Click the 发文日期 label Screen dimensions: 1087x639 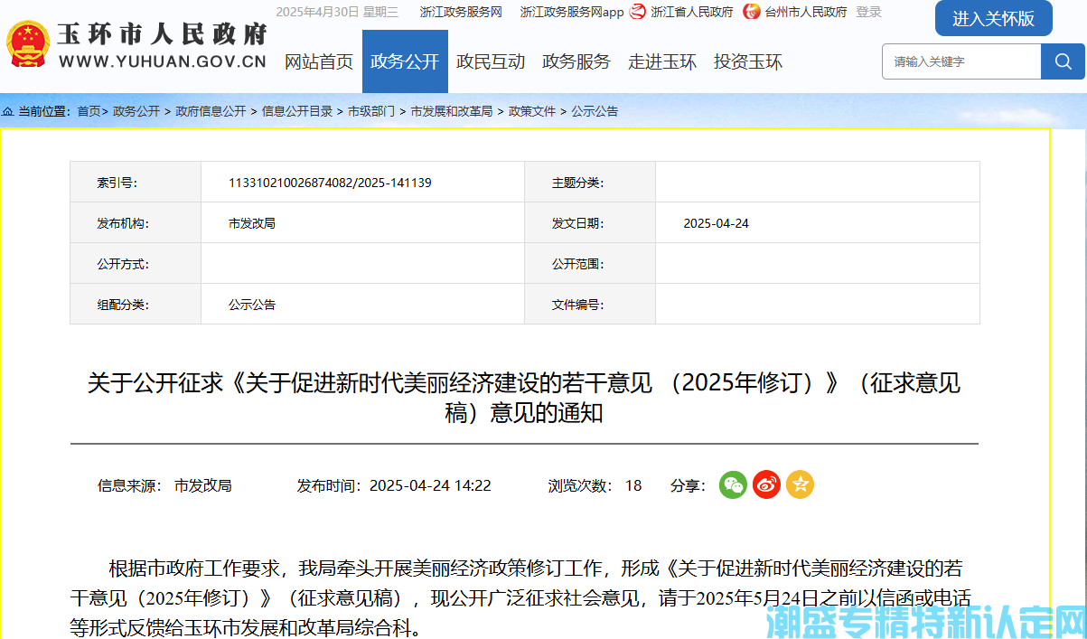(577, 223)
